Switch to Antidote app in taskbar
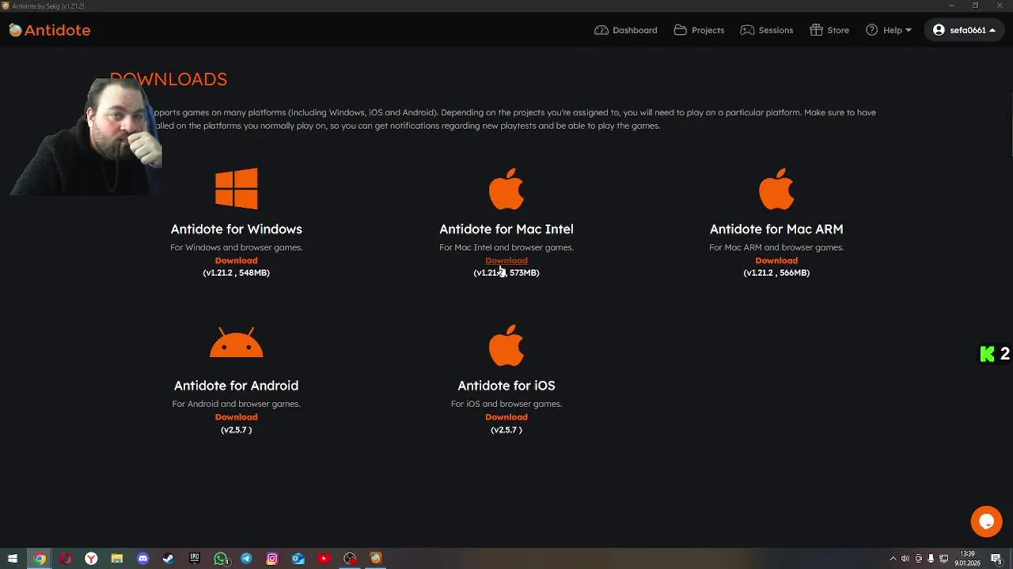Image resolution: width=1013 pixels, height=569 pixels. pyautogui.click(x=376, y=559)
